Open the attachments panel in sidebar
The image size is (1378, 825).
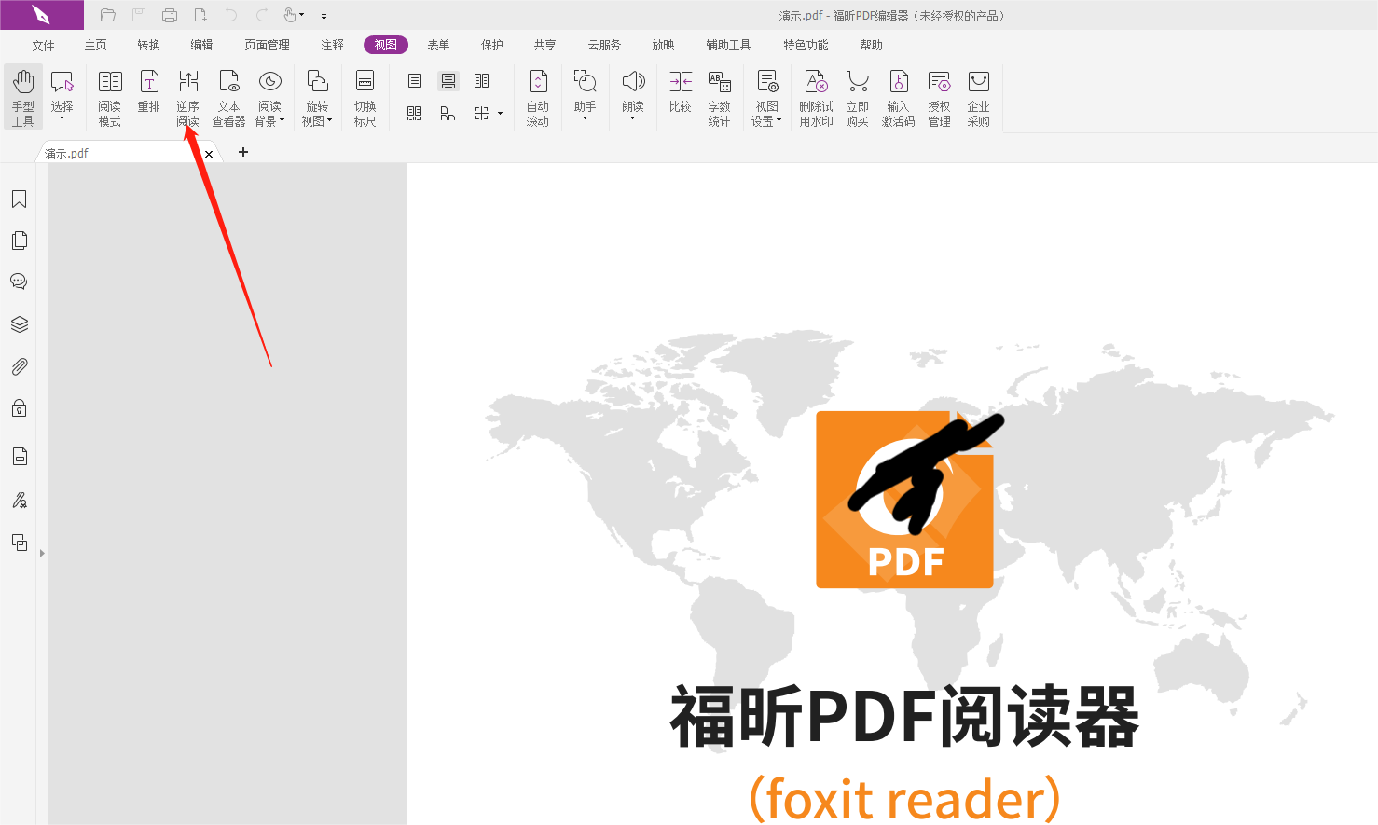pos(20,365)
